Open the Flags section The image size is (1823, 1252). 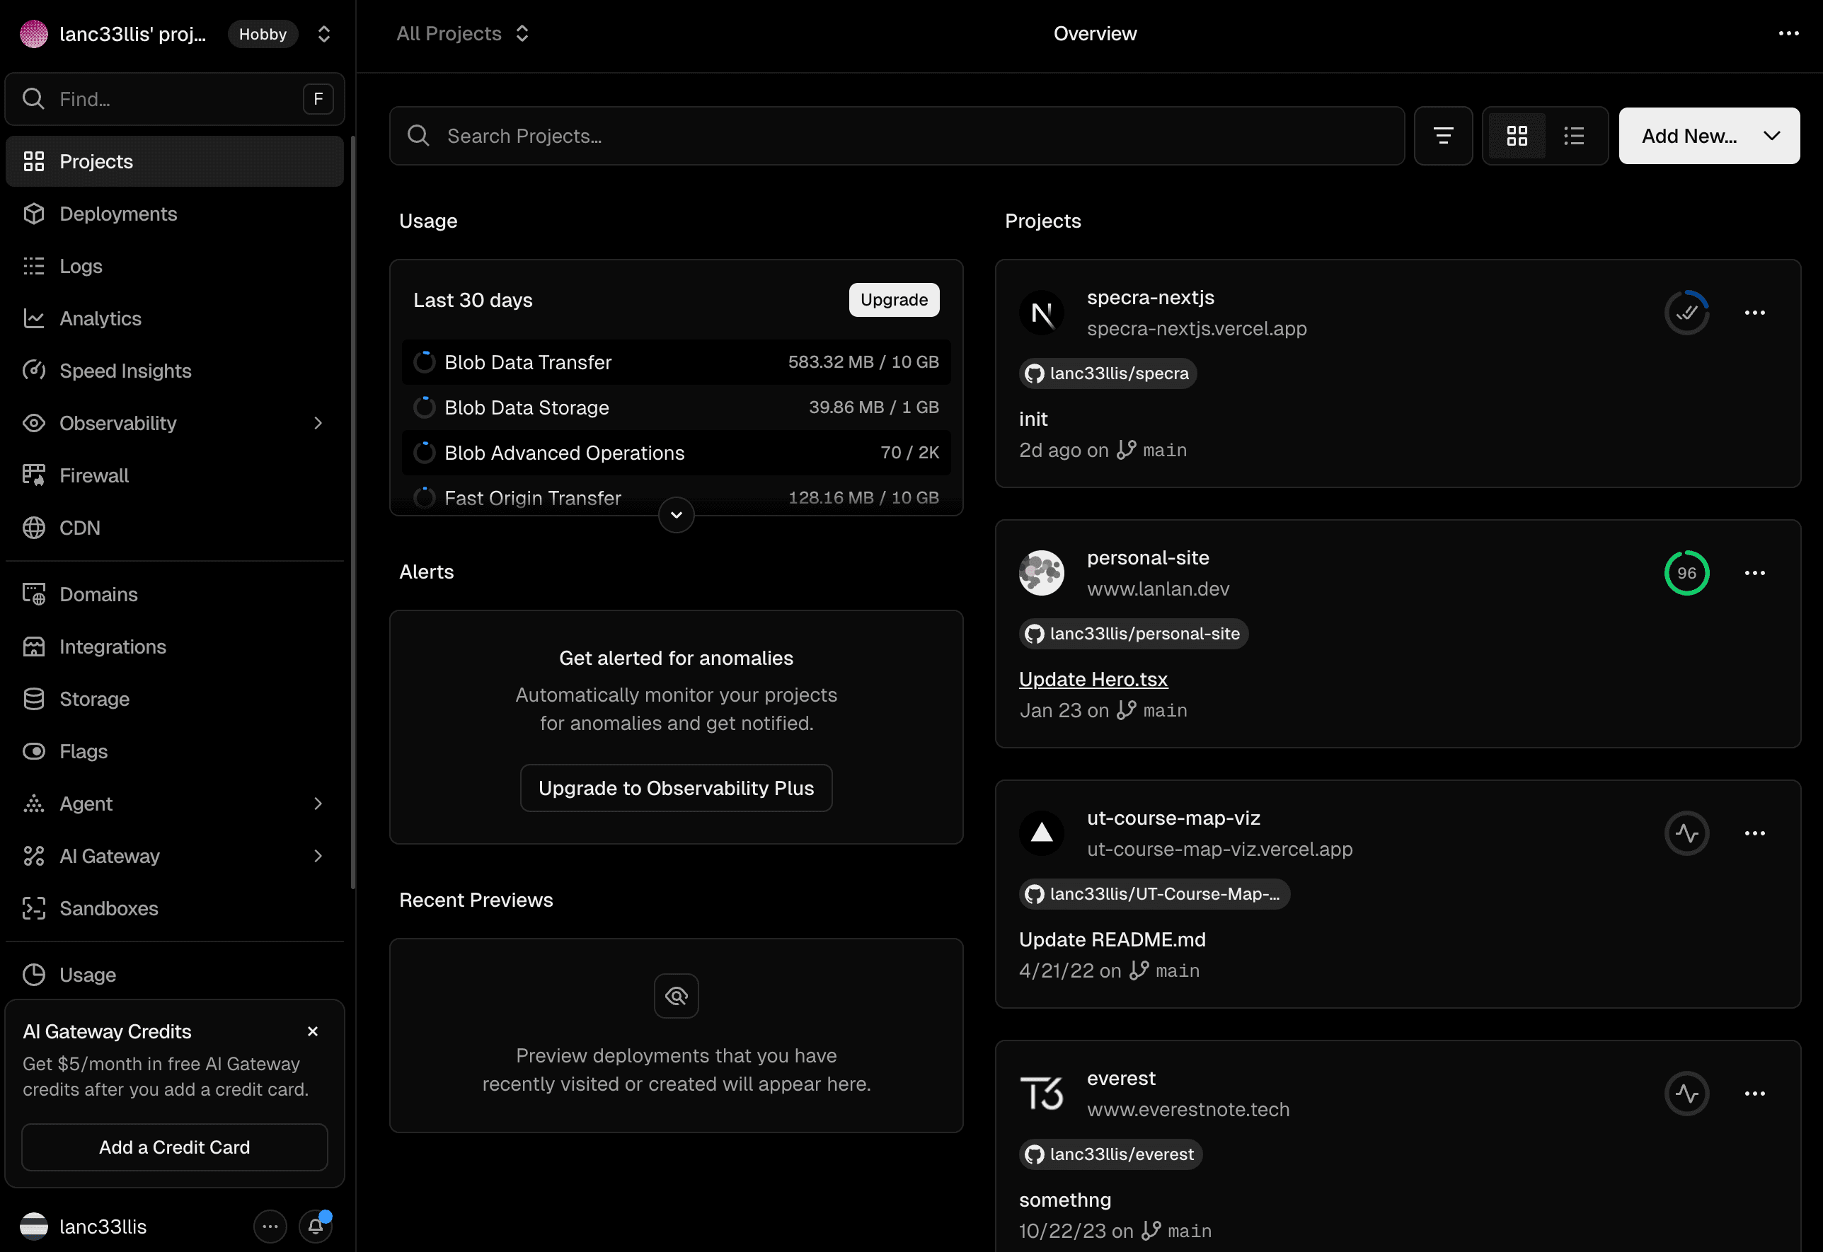[x=84, y=750]
